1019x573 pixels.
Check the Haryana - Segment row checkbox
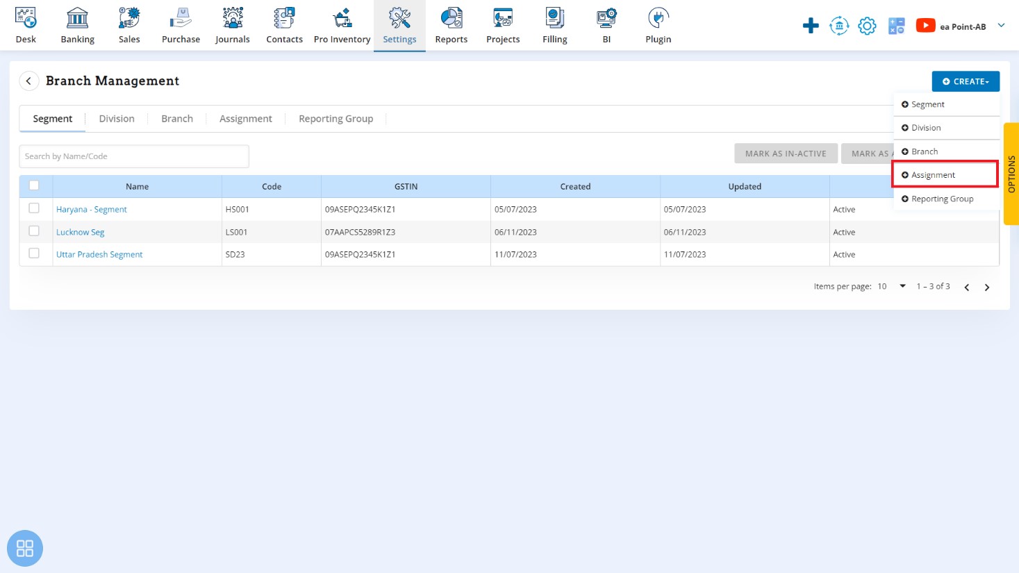(34, 208)
